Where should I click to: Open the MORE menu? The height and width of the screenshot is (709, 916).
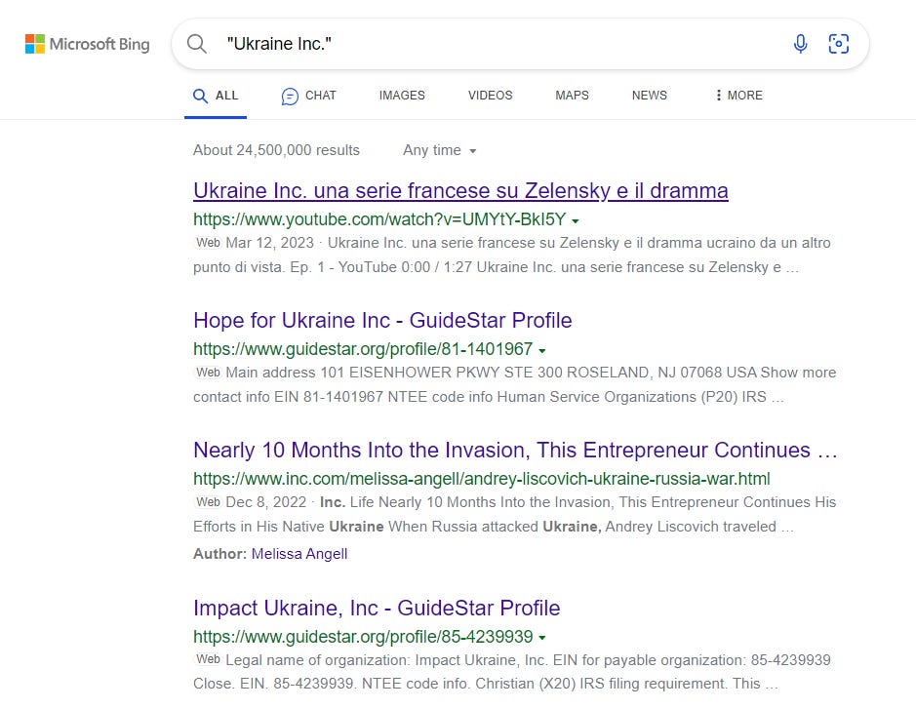(739, 96)
